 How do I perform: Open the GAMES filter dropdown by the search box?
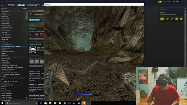point(25,8)
